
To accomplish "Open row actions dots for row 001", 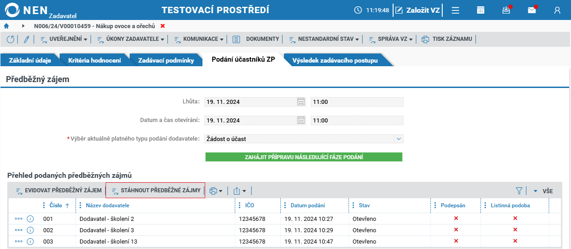I will point(19,219).
